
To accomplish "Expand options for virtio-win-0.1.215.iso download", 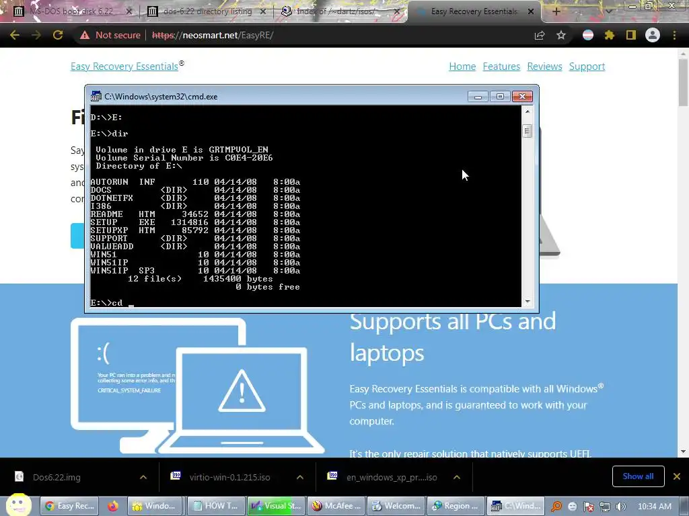I will tap(300, 477).
